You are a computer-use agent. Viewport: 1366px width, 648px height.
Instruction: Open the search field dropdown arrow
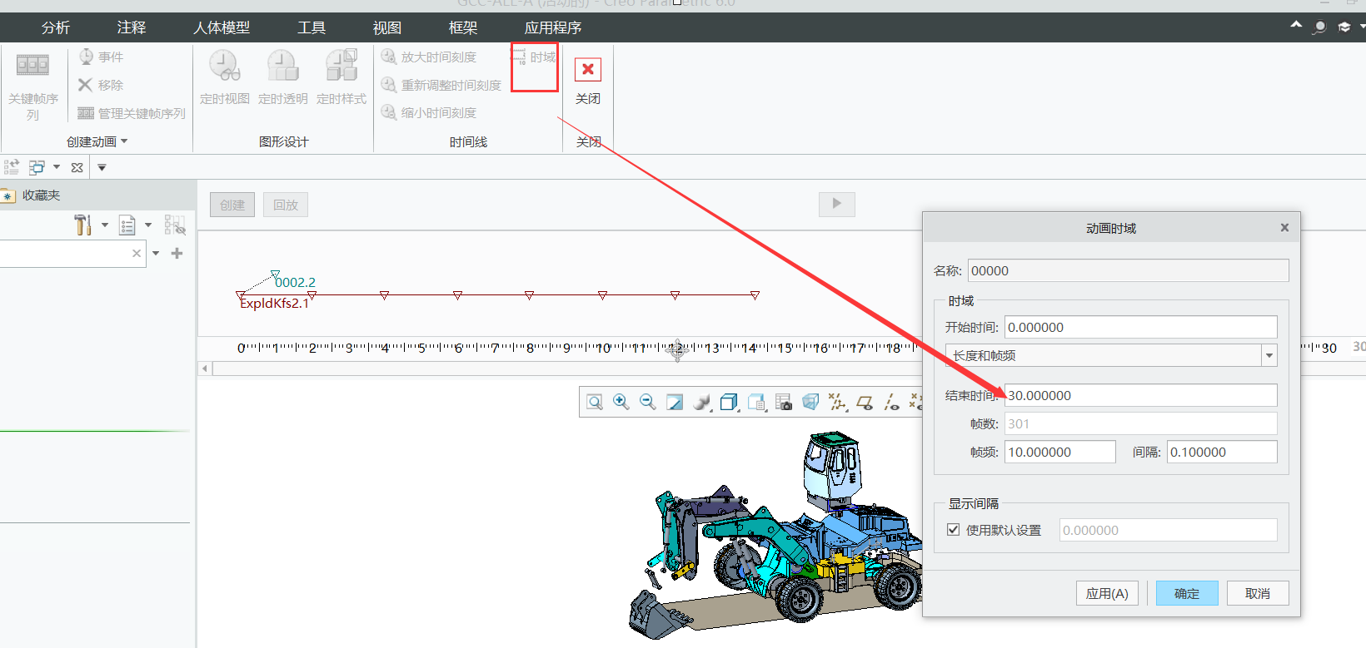156,253
